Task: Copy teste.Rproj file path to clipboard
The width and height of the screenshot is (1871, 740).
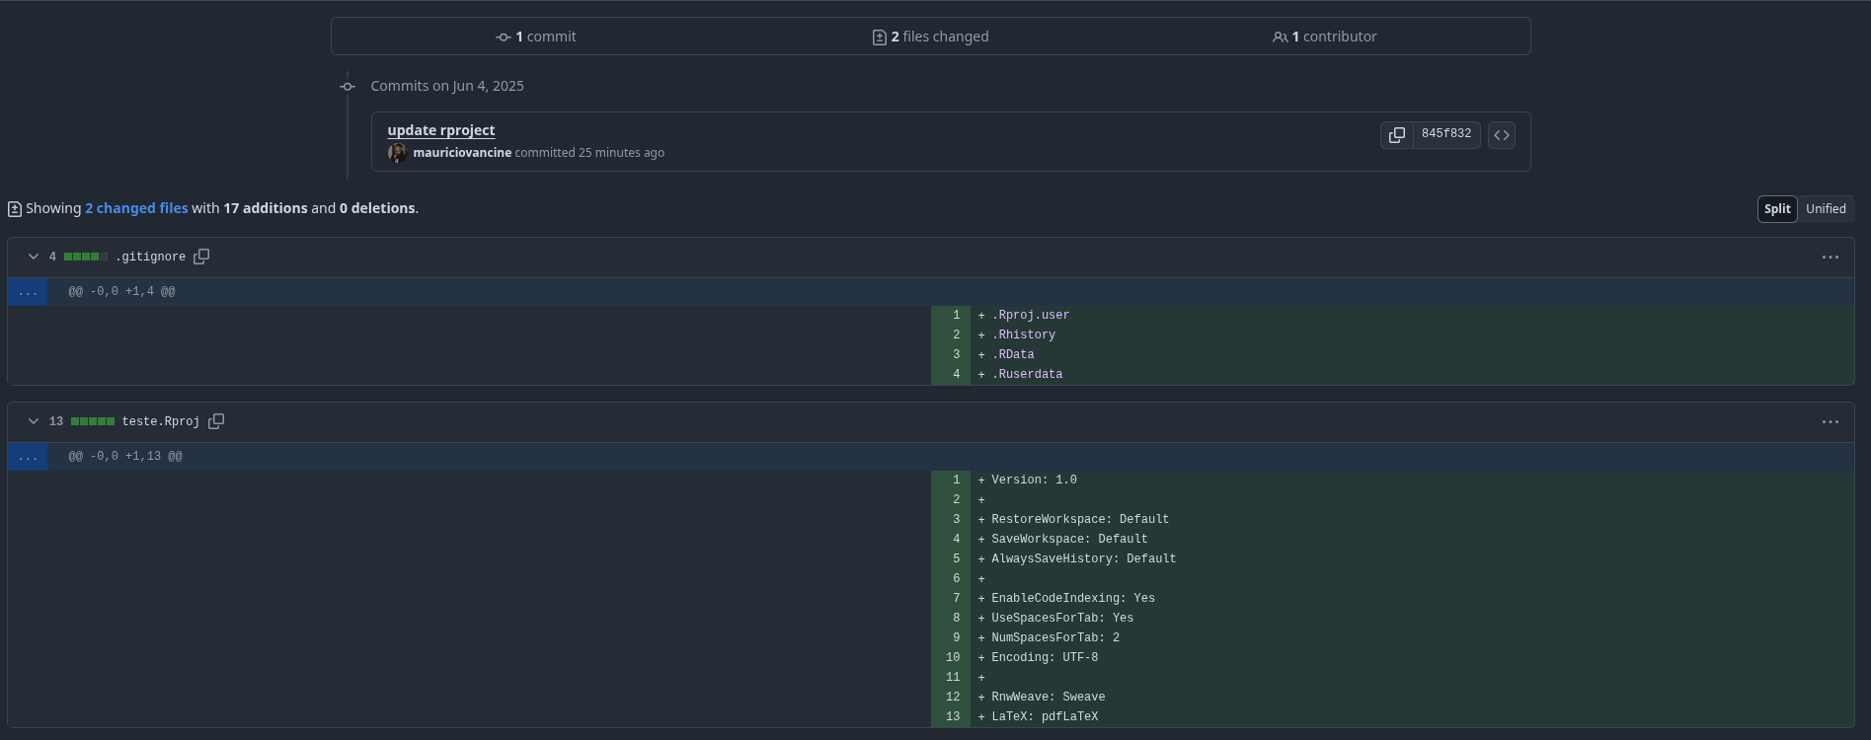Action: pos(216,421)
